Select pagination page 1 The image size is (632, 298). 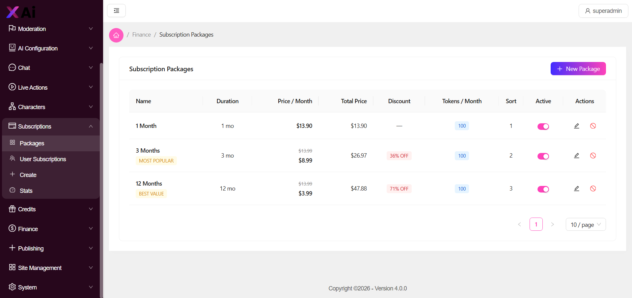coord(536,224)
